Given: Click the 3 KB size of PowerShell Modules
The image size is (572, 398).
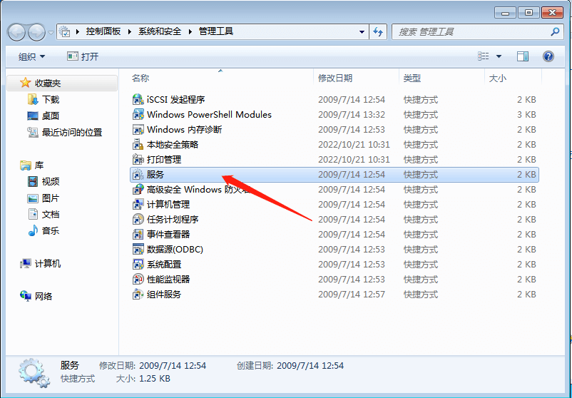Looking at the screenshot, I should (x=526, y=115).
